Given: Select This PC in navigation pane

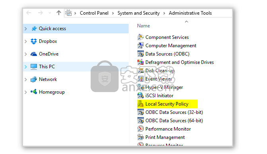Looking at the screenshot, I should [47, 67].
